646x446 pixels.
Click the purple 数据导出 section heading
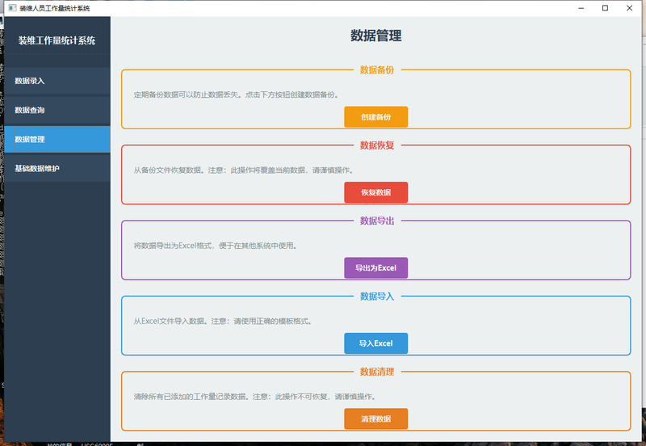pyautogui.click(x=376, y=221)
